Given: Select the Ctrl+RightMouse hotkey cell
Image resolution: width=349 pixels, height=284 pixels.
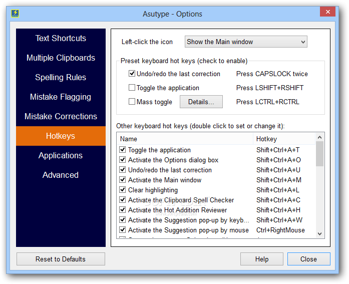Looking at the screenshot, I should (280, 230).
